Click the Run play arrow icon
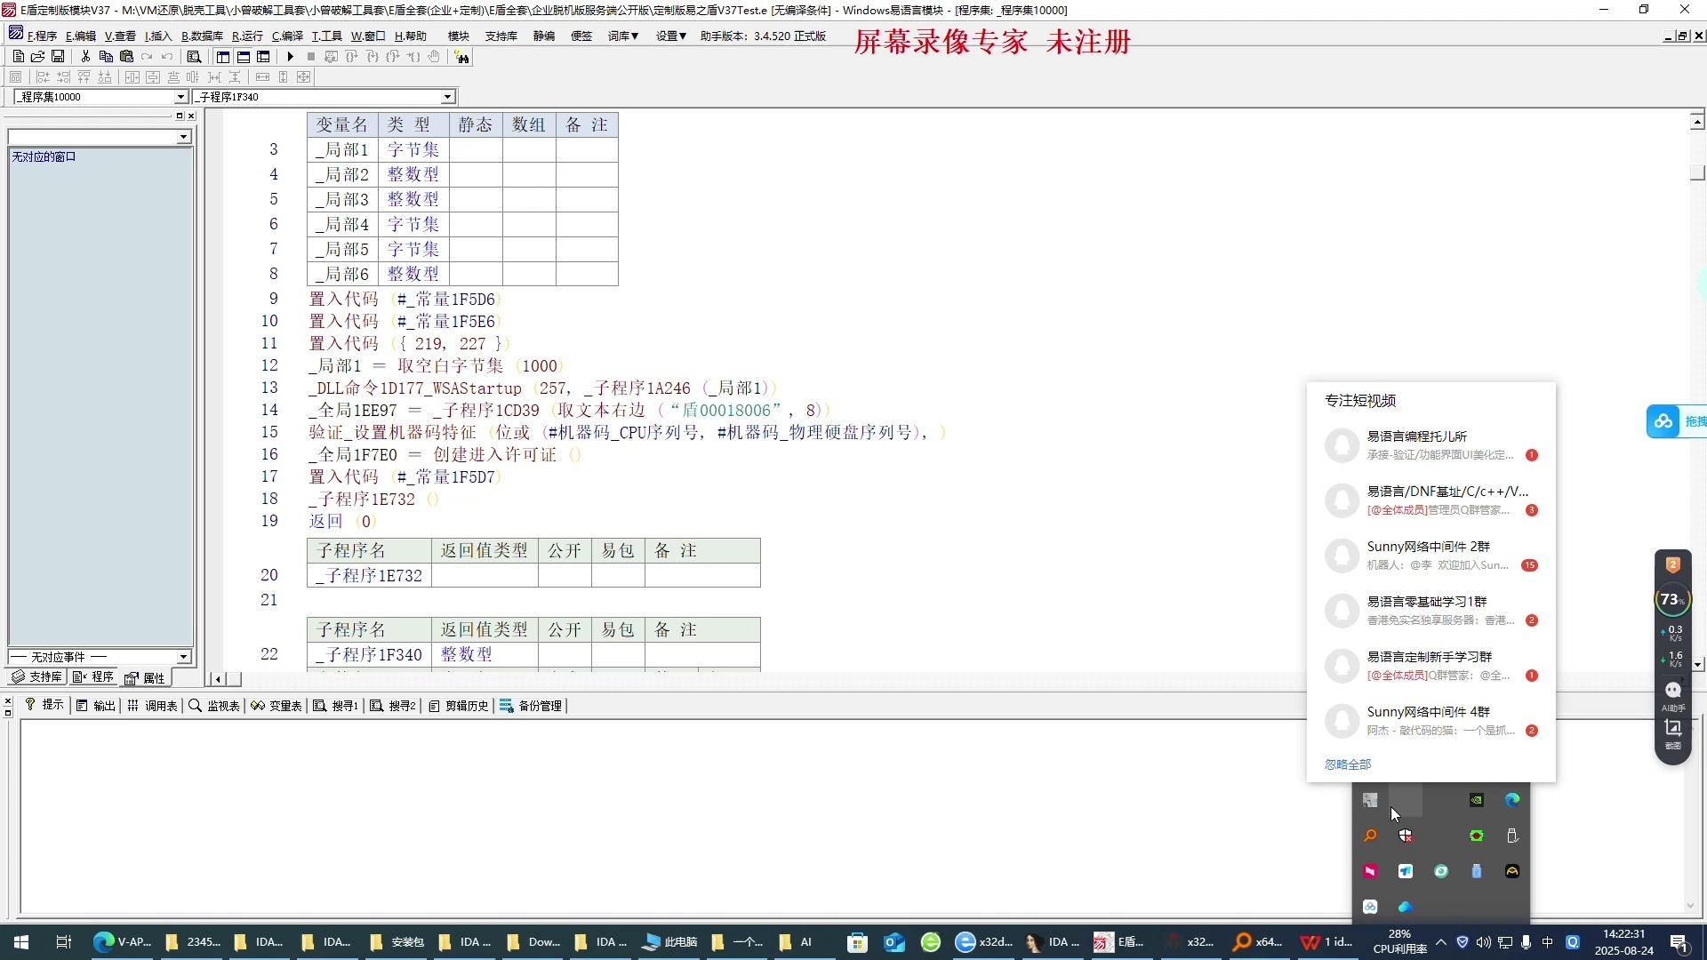1707x960 pixels. click(x=290, y=56)
